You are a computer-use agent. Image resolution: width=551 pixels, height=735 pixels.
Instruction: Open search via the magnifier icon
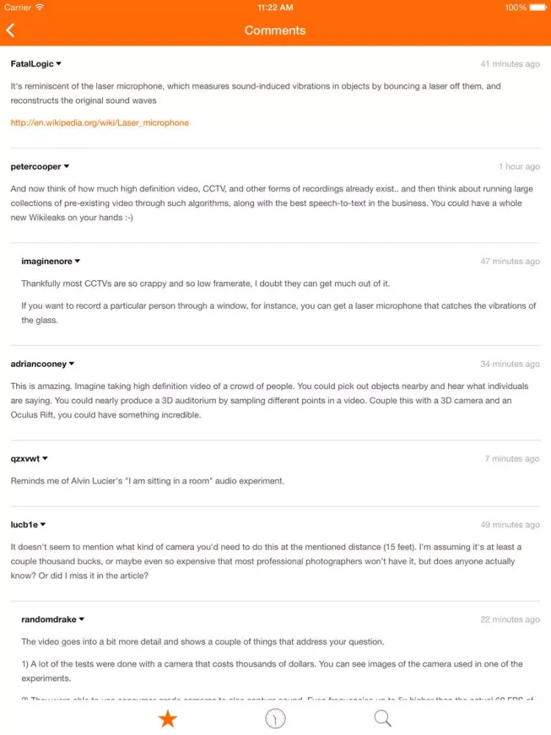(382, 717)
